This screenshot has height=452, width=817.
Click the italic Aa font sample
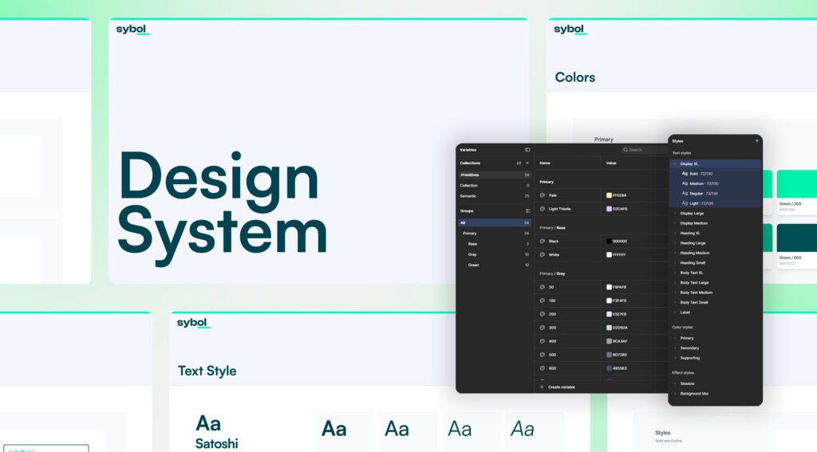pos(522,429)
